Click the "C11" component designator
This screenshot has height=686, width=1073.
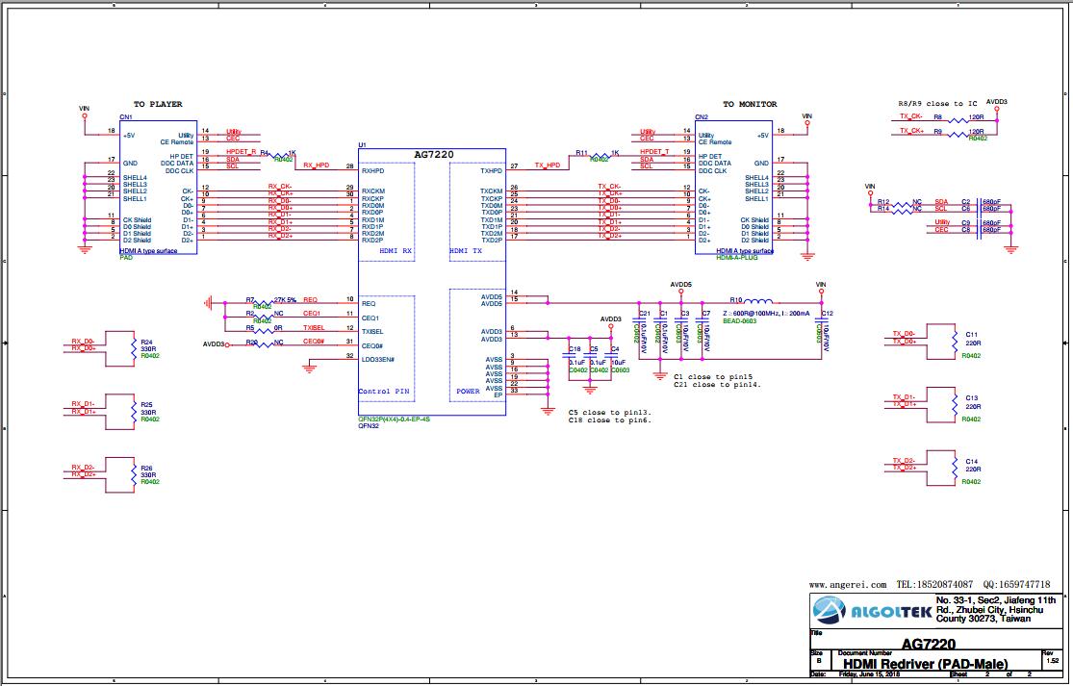point(972,335)
